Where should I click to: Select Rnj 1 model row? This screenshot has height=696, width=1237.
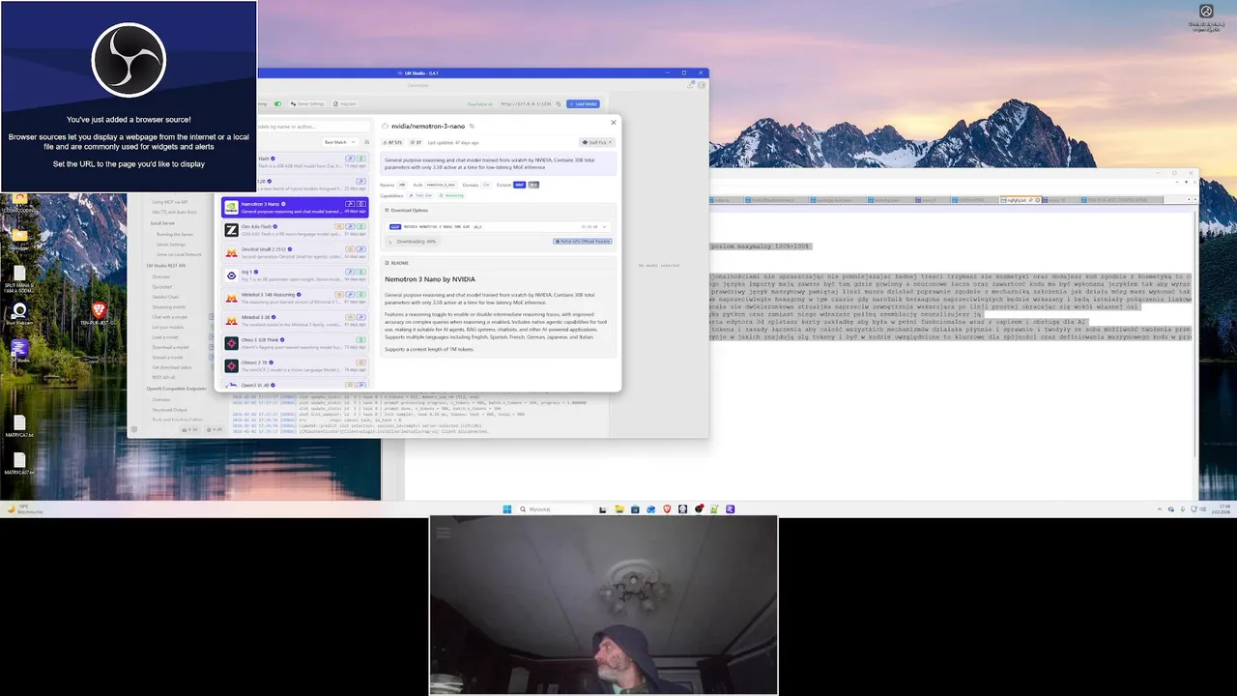tap(295, 275)
